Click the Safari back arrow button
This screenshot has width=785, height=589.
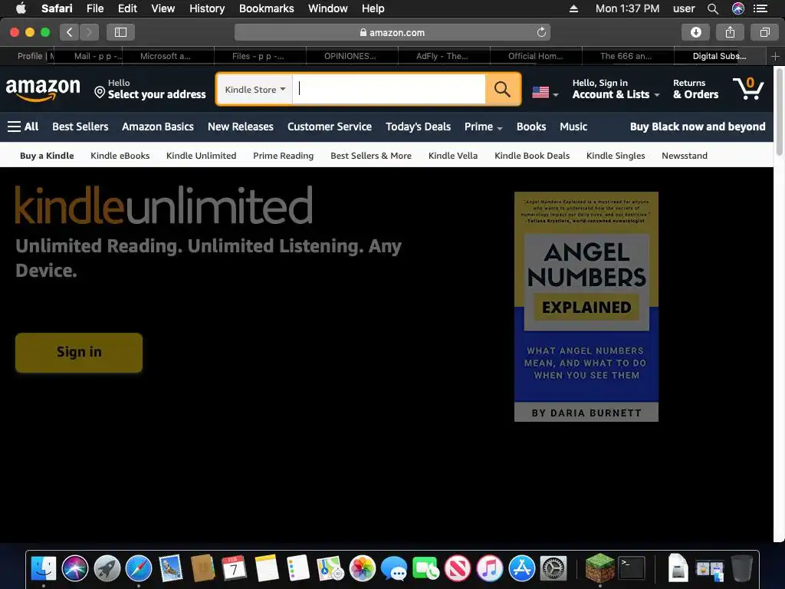pos(70,32)
